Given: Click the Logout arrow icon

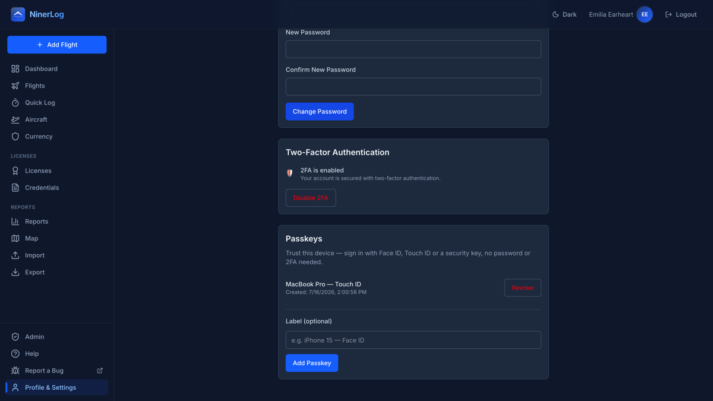Looking at the screenshot, I should (668, 14).
